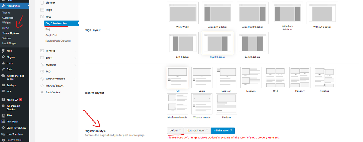The width and height of the screenshot is (363, 142).
Task: Choose the Right Sidebar page layout
Action: [x=218, y=43]
